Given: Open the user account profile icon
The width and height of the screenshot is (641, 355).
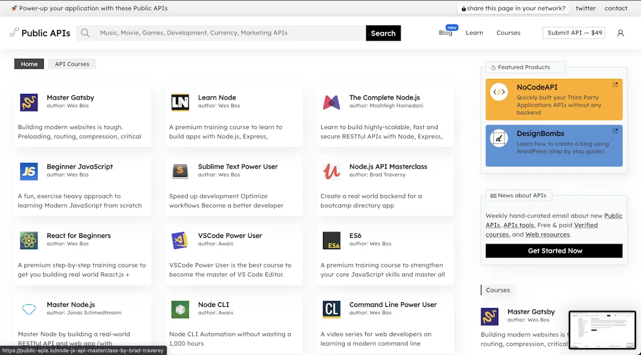Looking at the screenshot, I should point(620,33).
